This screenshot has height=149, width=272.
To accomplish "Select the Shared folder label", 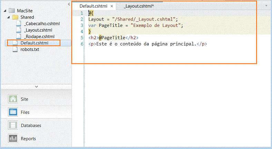I will click(27, 17).
